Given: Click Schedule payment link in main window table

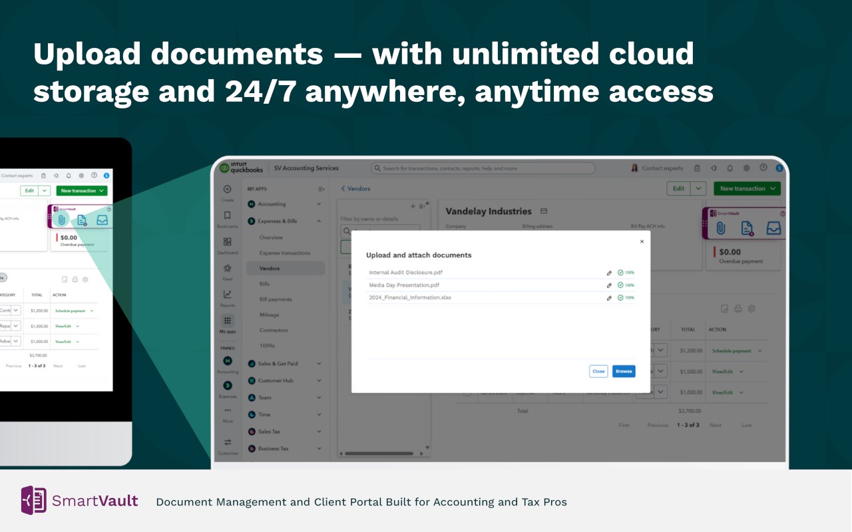Looking at the screenshot, I should [x=732, y=350].
